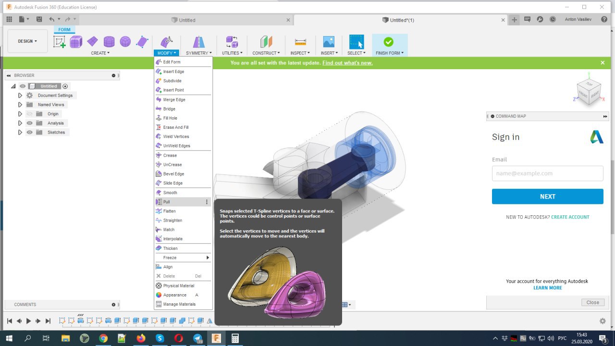Open the Windows Start menu
Image resolution: width=615 pixels, height=346 pixels.
coord(9,338)
